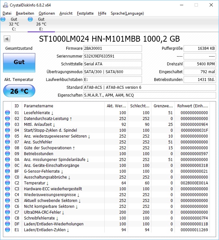This screenshot has height=240, width=219.
Task: Click the blue orb of drive C:
Action: coord(3,19)
